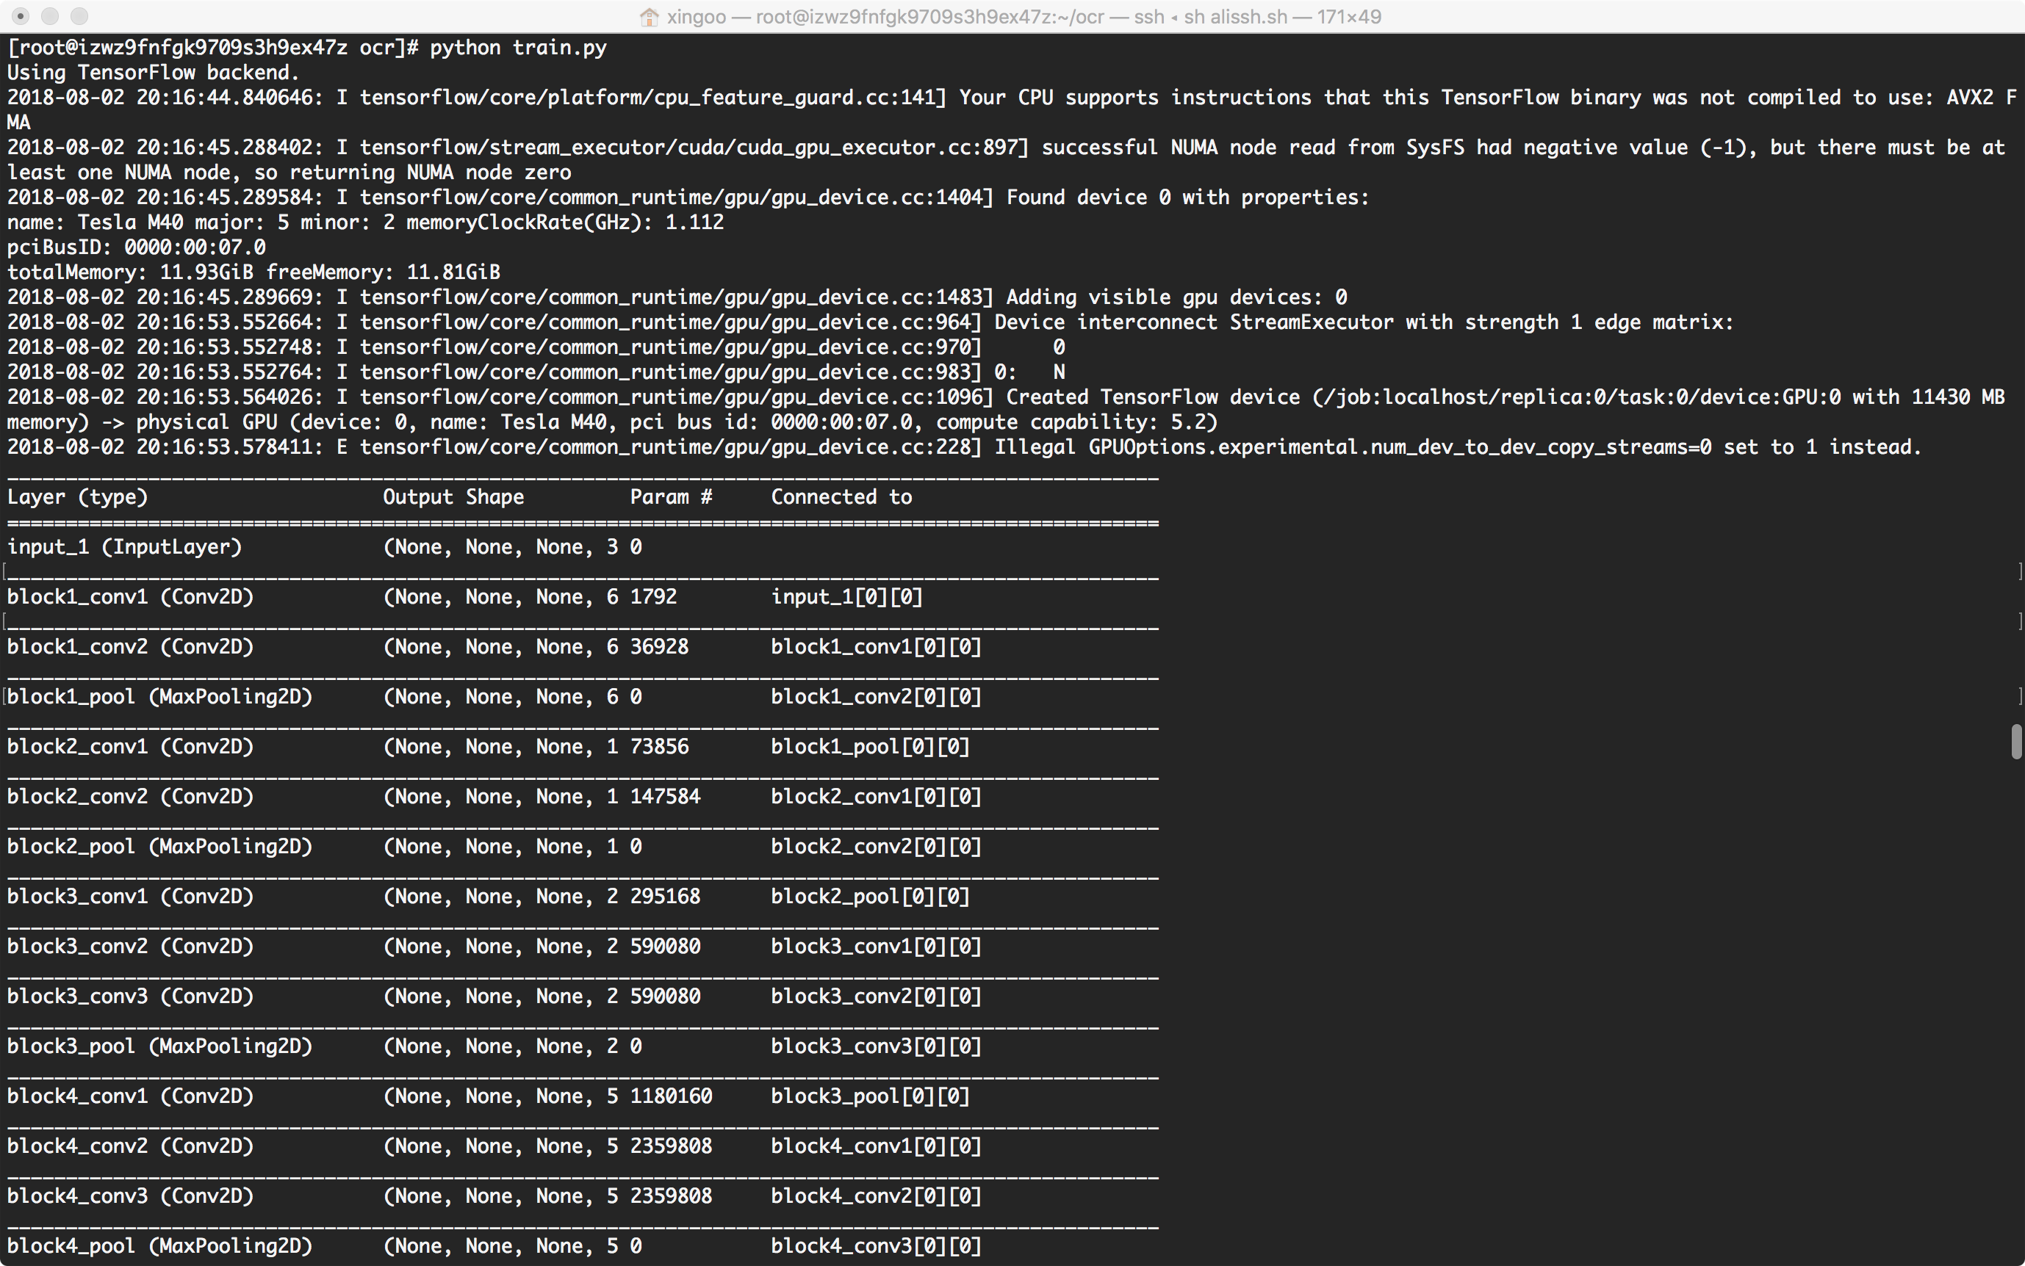Click 'block4_conv2 (Conv2D)' row name
The width and height of the screenshot is (2025, 1266).
(x=130, y=1147)
